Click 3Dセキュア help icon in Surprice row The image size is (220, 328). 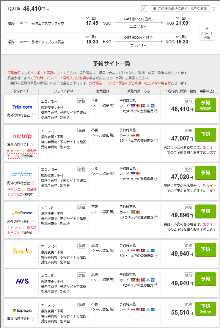[x=156, y=255]
